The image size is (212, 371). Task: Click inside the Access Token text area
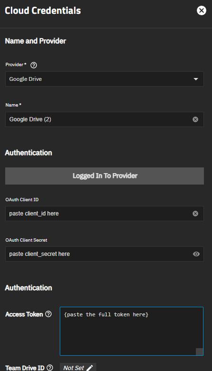point(131,331)
